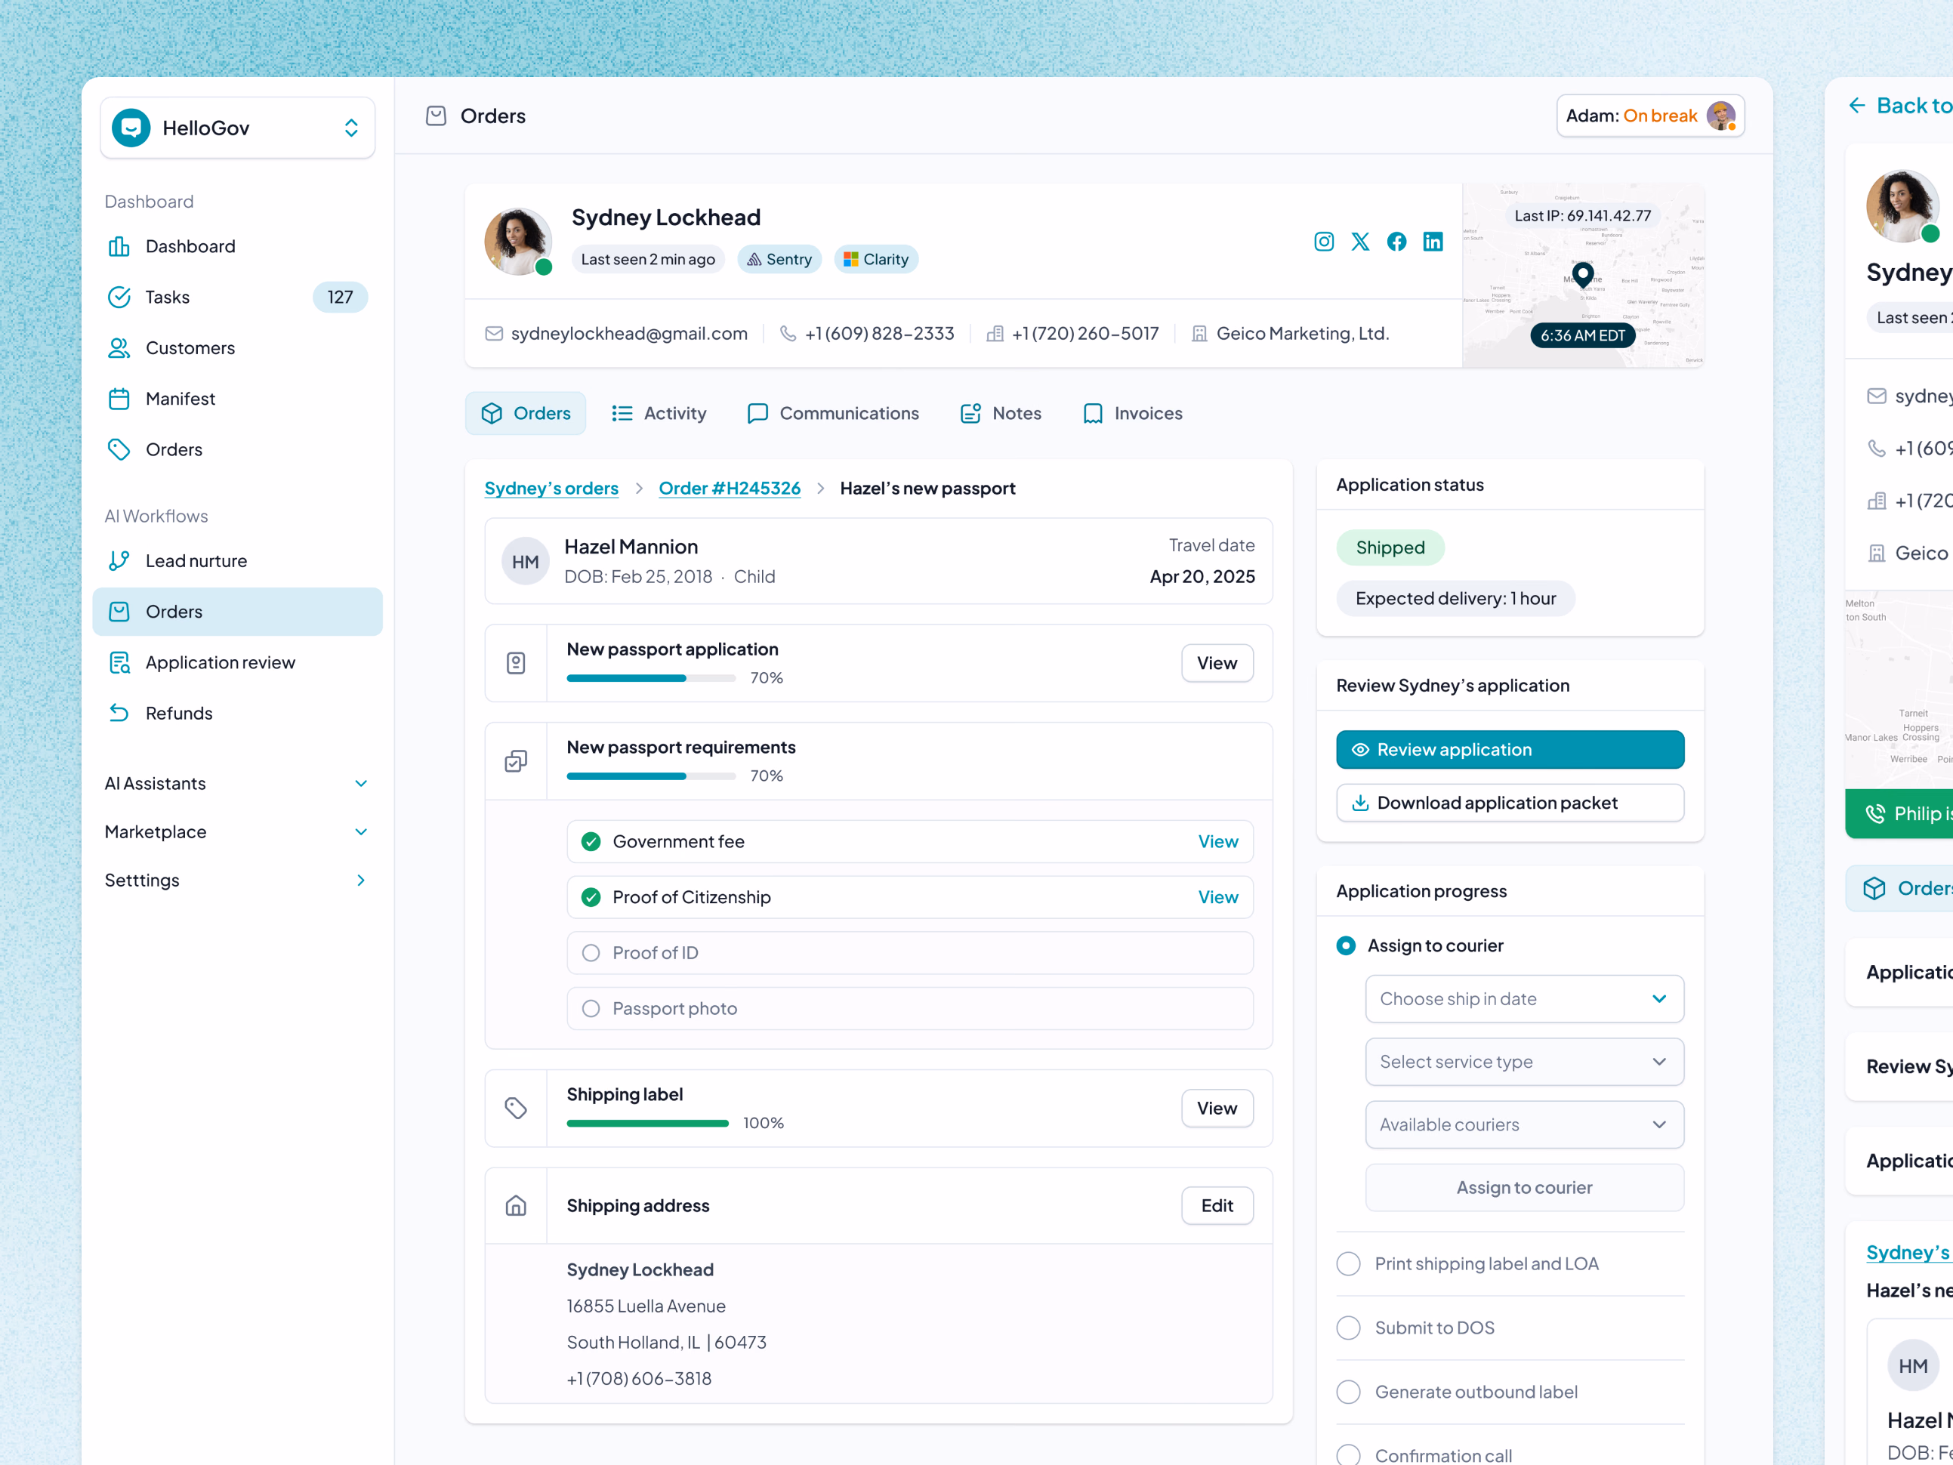Click the map location pin marker
The width and height of the screenshot is (1953, 1465).
point(1582,275)
